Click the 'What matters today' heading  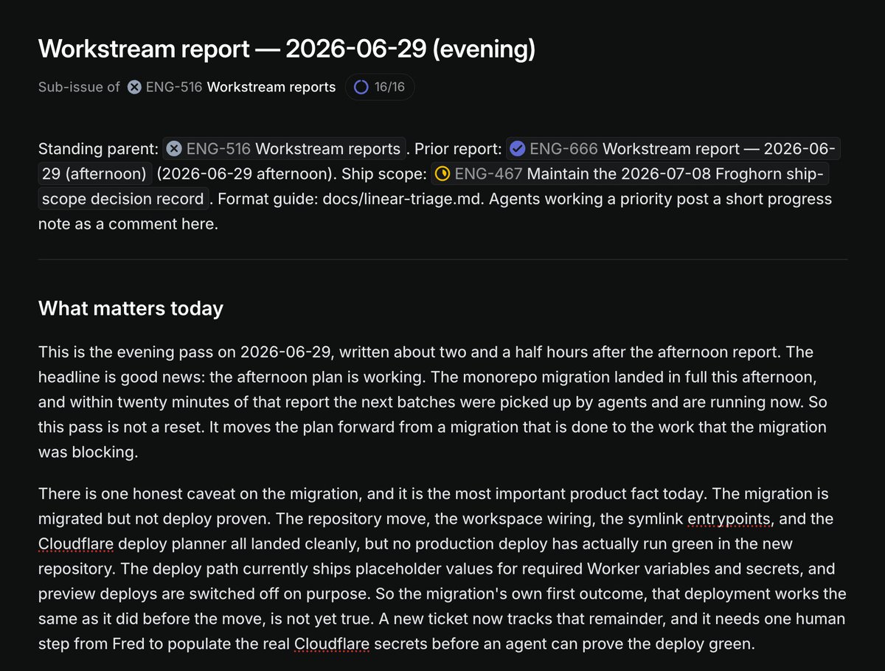(131, 307)
